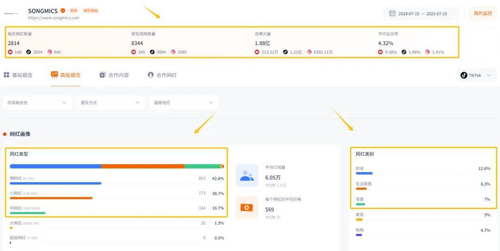The width and height of the screenshot is (500, 251).
Task: Click YouTube icon under 总曝光量
Action: click(x=257, y=52)
